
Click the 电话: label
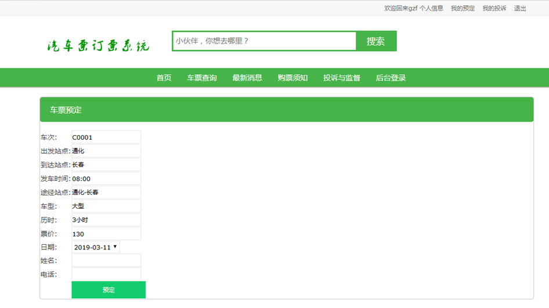49,274
